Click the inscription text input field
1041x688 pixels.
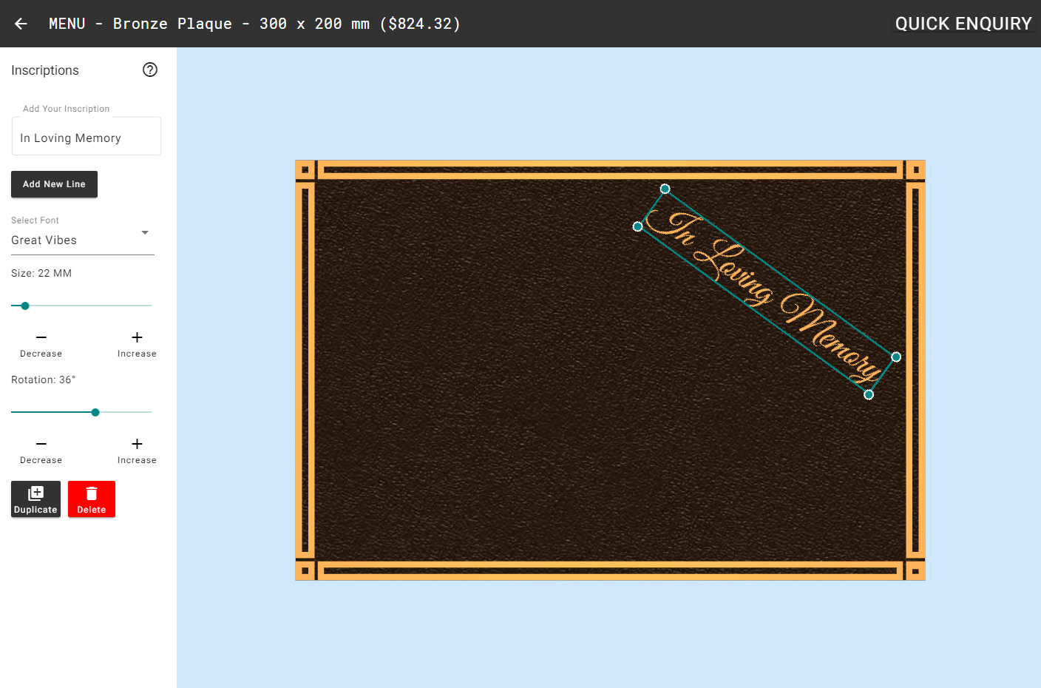[87, 138]
